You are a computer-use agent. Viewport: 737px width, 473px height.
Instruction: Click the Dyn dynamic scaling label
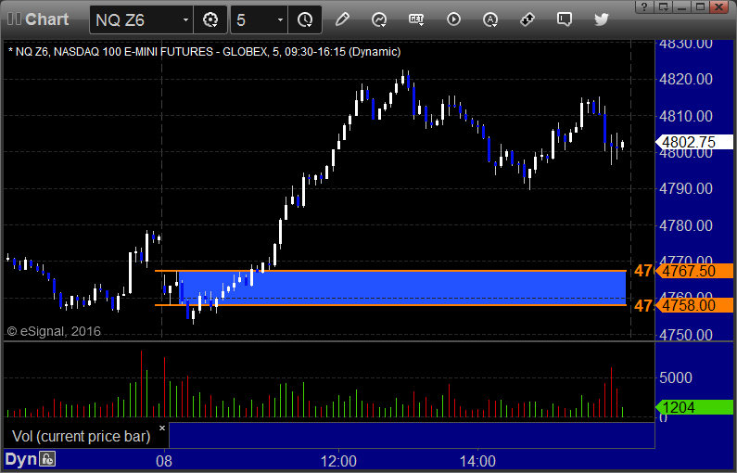click(x=20, y=459)
